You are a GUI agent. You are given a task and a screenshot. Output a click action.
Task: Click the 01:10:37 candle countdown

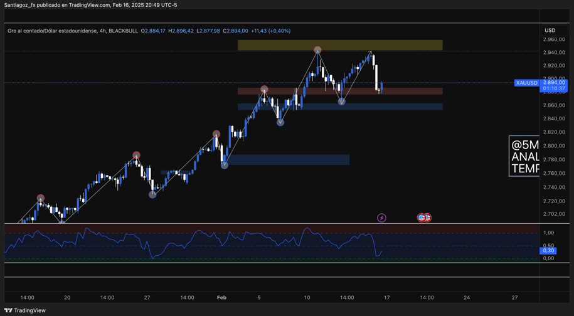point(555,88)
